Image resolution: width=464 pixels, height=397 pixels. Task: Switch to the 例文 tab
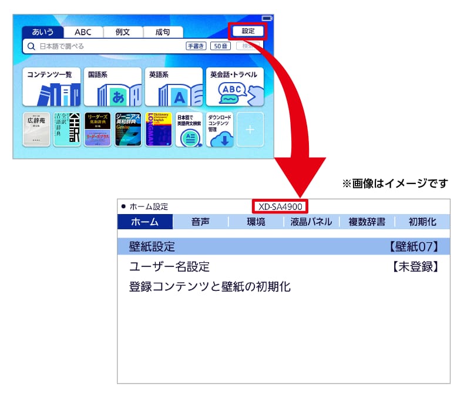point(123,32)
